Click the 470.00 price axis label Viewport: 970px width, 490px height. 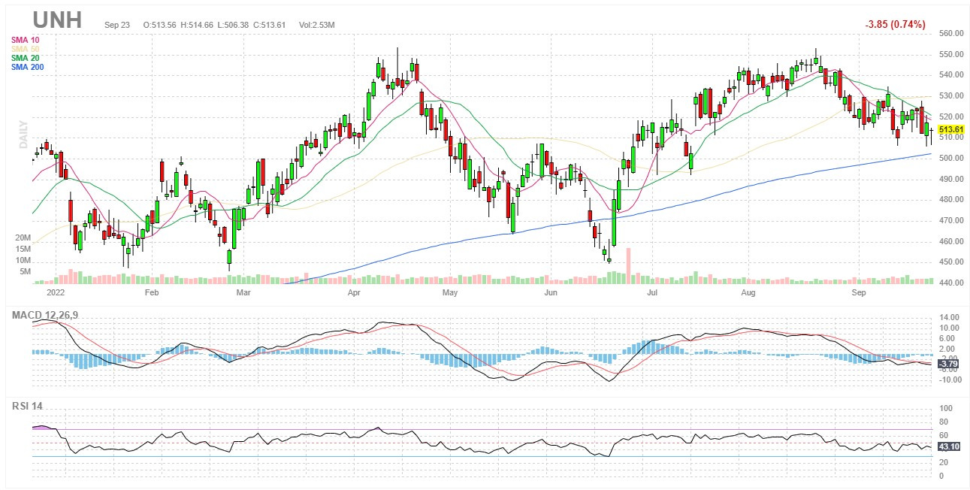point(950,221)
